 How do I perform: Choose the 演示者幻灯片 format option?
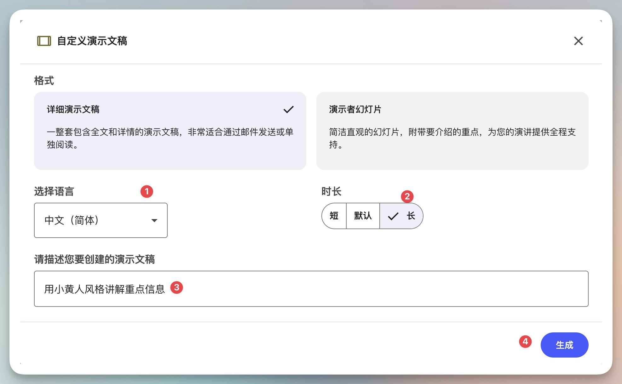(452, 131)
